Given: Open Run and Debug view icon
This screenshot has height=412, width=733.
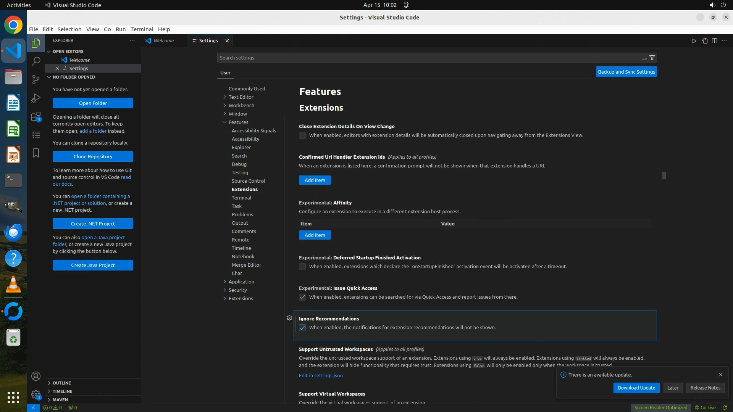Looking at the screenshot, I should point(36,98).
